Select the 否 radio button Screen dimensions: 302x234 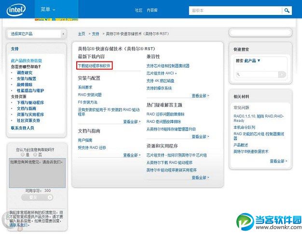35,155
